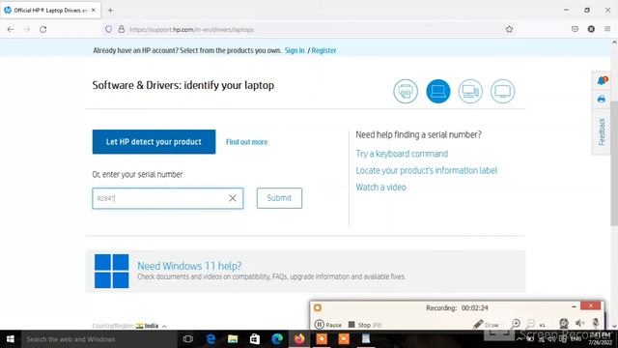
Task: Toggle the microphone in recorder toolbar
Action: pos(596,324)
